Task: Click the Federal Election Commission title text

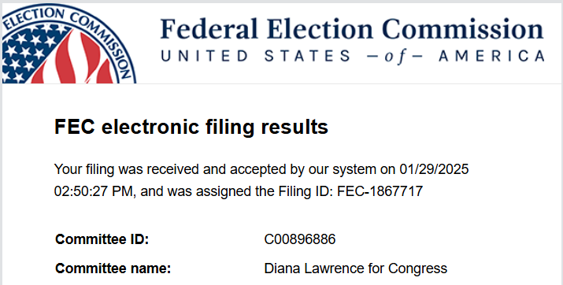Action: tap(351, 29)
